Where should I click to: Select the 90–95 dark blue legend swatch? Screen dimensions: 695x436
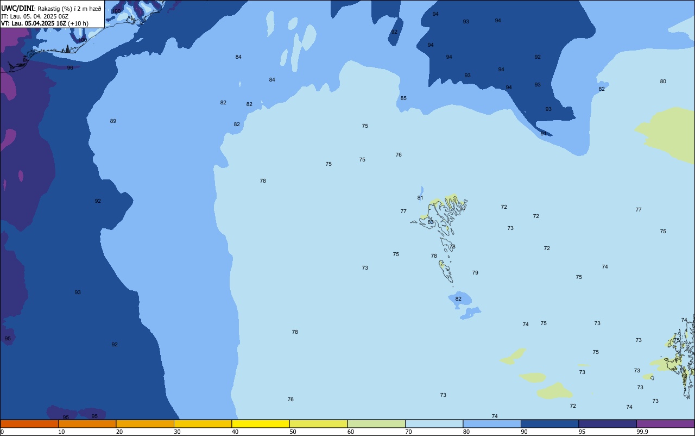(x=549, y=423)
